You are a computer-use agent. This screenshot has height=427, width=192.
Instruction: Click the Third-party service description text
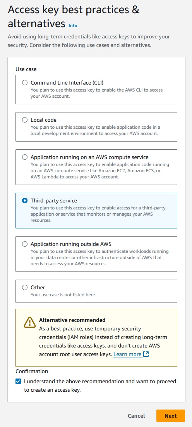coord(98,214)
